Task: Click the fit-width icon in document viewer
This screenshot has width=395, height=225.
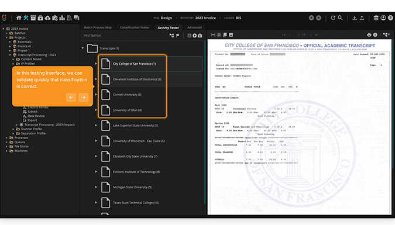Action: point(213,34)
